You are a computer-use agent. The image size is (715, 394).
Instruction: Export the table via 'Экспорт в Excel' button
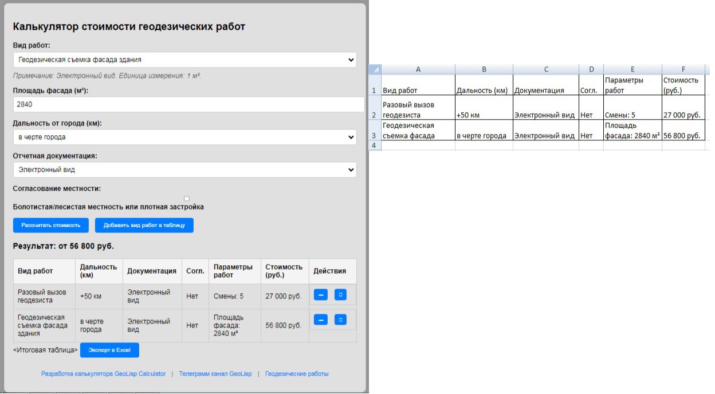pyautogui.click(x=109, y=349)
